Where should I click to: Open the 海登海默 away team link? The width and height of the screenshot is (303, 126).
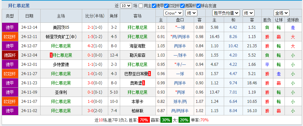[137, 46]
